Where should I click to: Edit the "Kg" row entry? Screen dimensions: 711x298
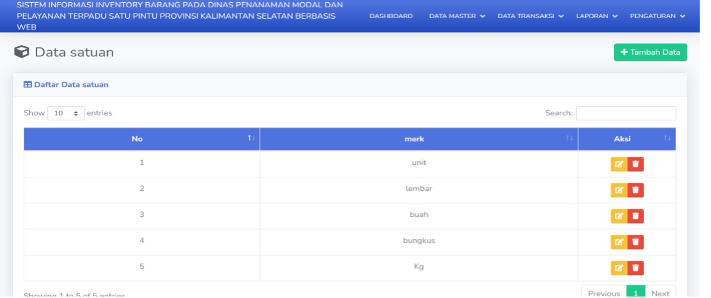click(x=619, y=268)
